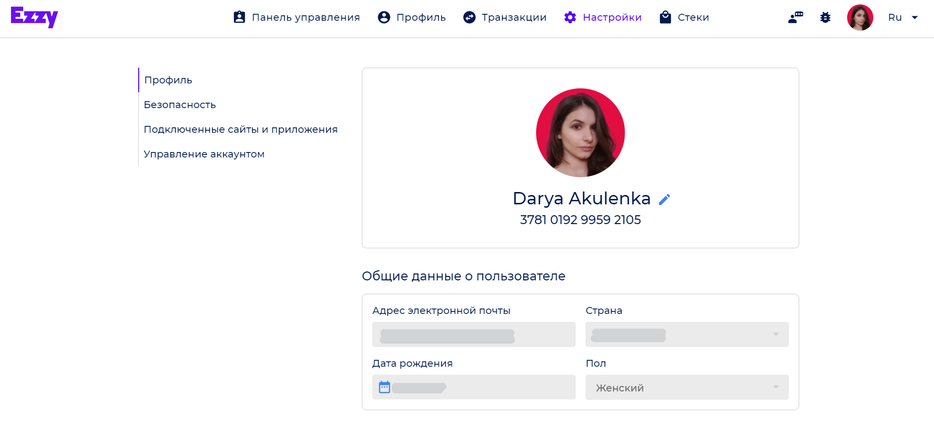Select Подключенные сайты и приложения sidebar item

(241, 129)
